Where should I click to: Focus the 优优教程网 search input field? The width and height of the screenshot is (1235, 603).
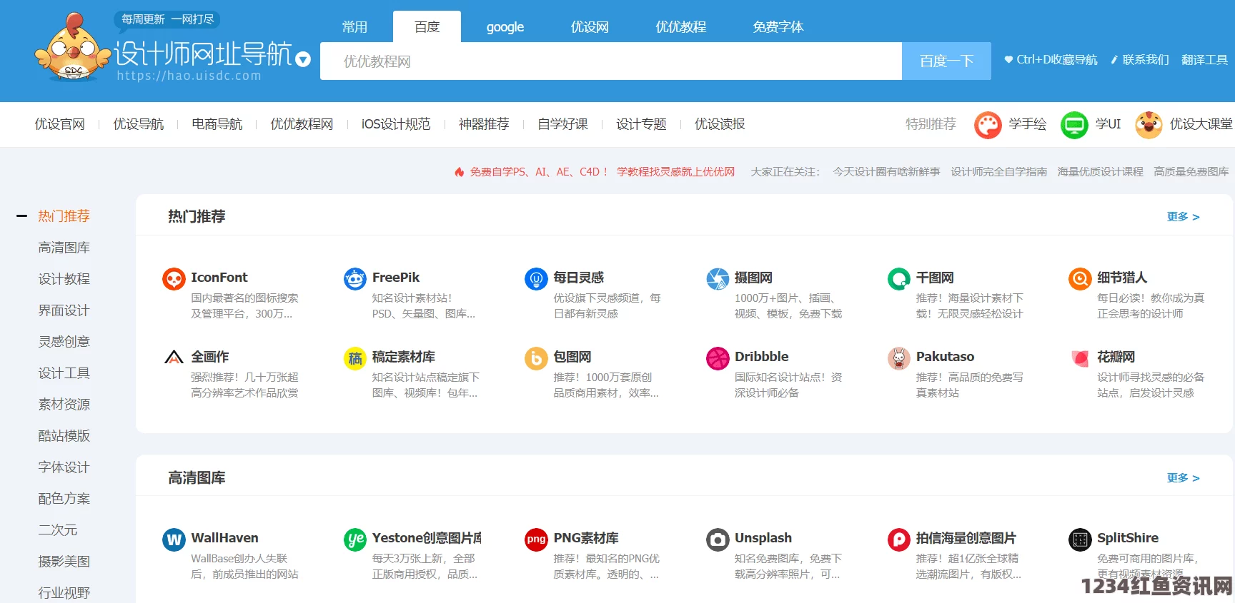611,61
